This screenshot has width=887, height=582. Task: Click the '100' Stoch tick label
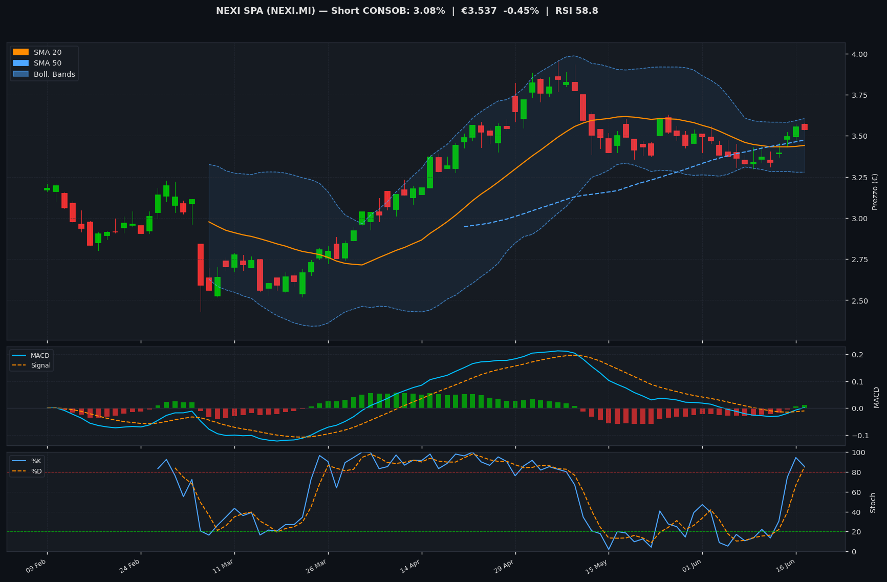858,452
